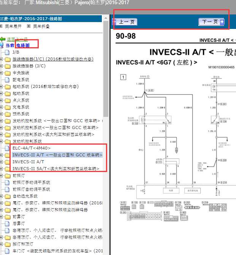Click folder icon of 接线插接器 (J/C)
Screen dimensions: 236x255
(8, 66)
